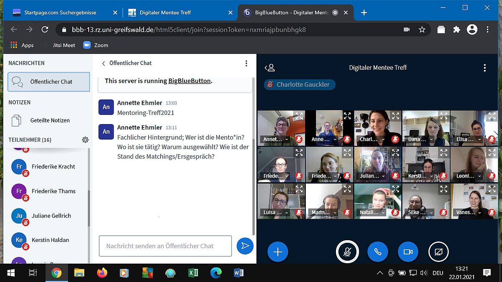Expand Charlotte's video to fullscreen

pyautogui.click(x=395, y=116)
